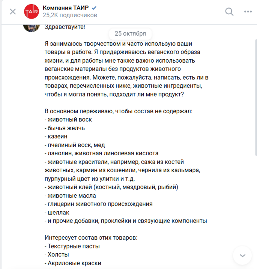
Task: Search within the conversation
Action: [x=229, y=12]
